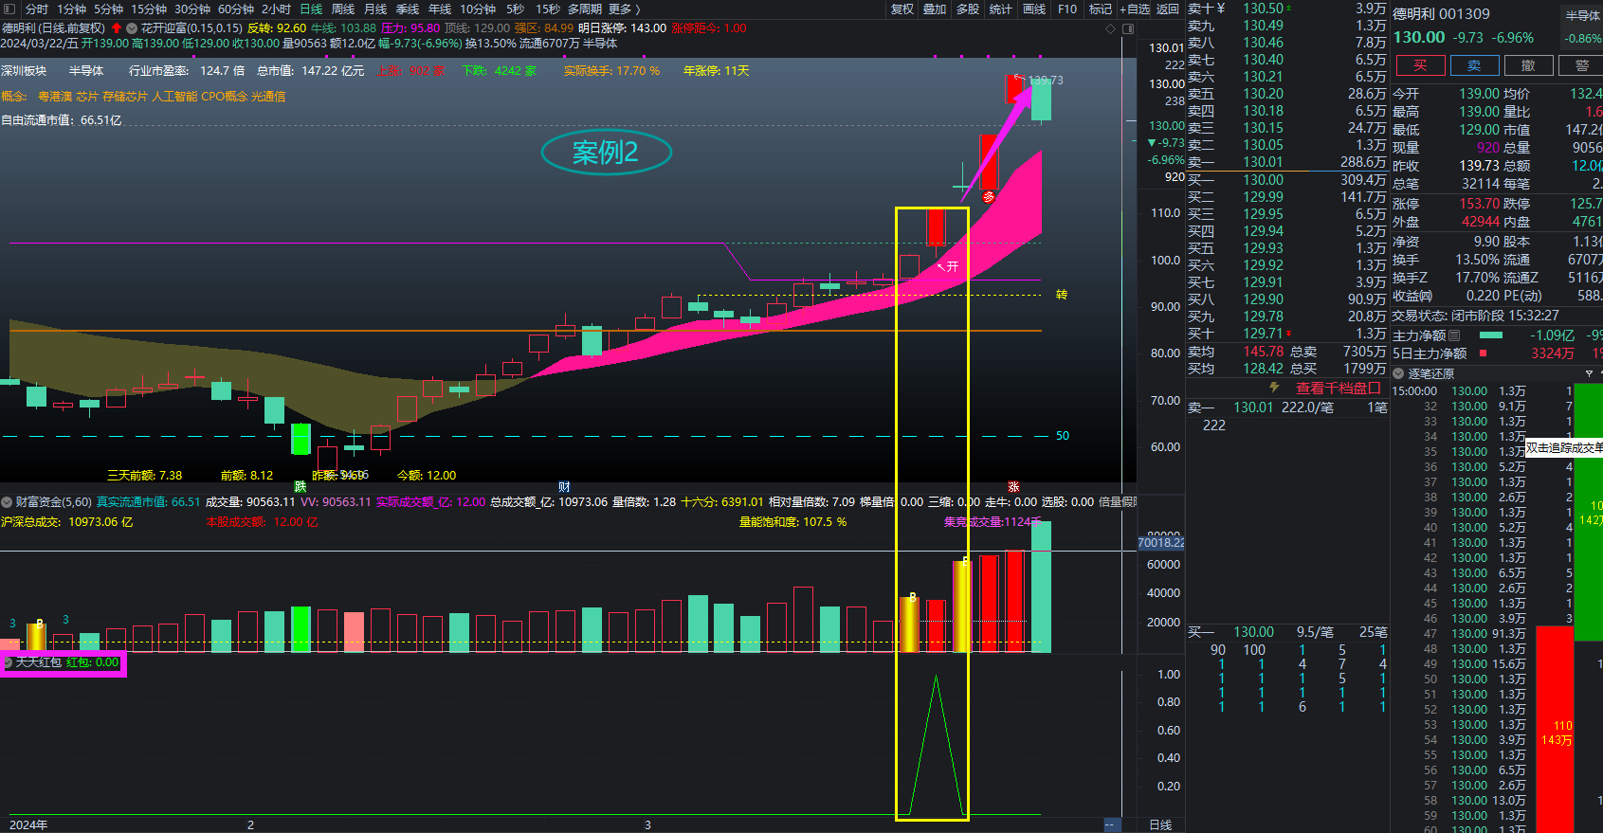Expand the 逐笔还原 dropdown circle
The width and height of the screenshot is (1603, 833).
pos(1398,373)
